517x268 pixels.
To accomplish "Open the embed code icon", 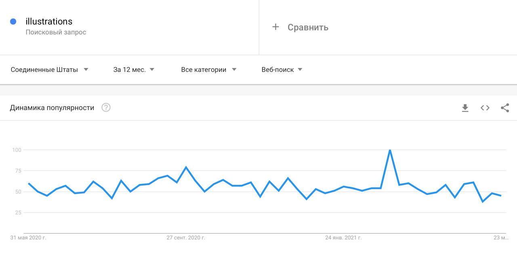I will [485, 108].
